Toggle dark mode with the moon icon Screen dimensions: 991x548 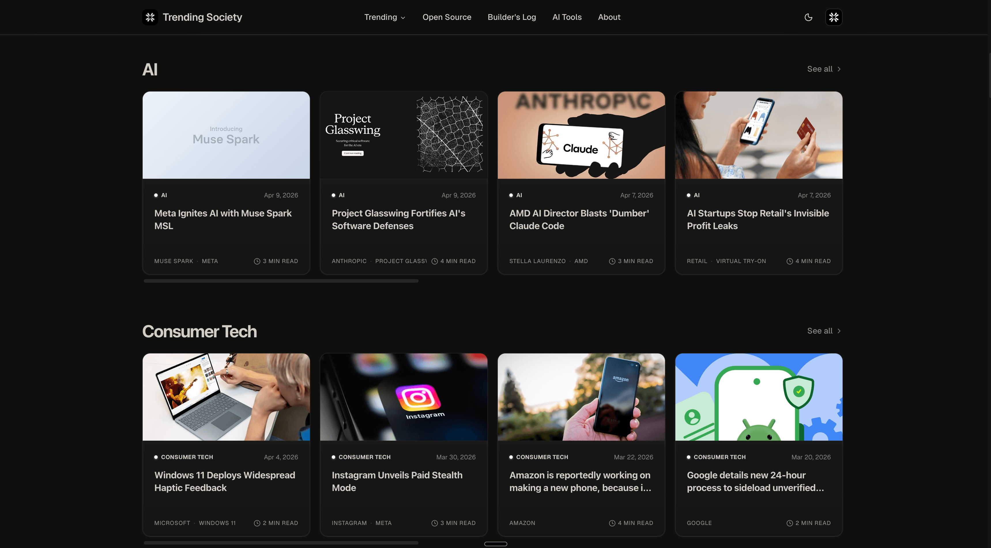808,17
